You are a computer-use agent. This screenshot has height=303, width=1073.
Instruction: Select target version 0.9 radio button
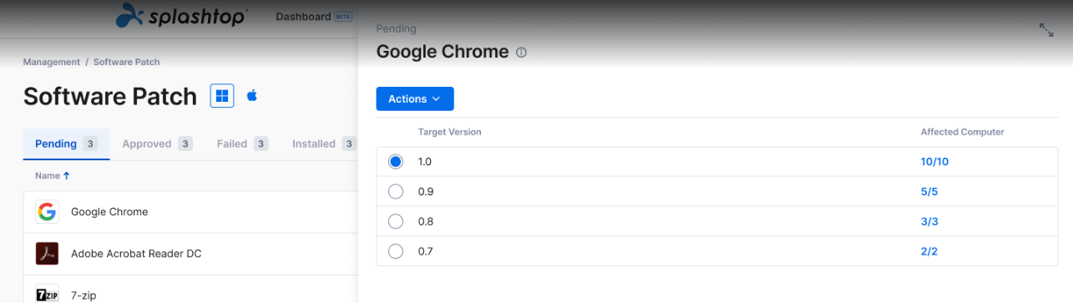[396, 192]
